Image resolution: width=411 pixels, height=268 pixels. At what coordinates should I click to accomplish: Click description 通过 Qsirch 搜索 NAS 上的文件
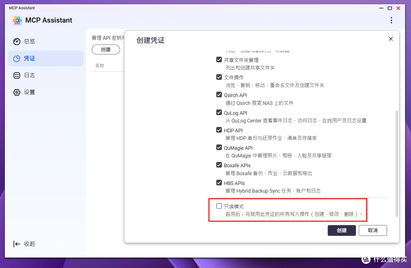(x=259, y=103)
